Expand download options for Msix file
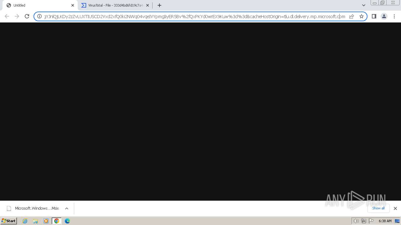The image size is (401, 225). point(67,208)
